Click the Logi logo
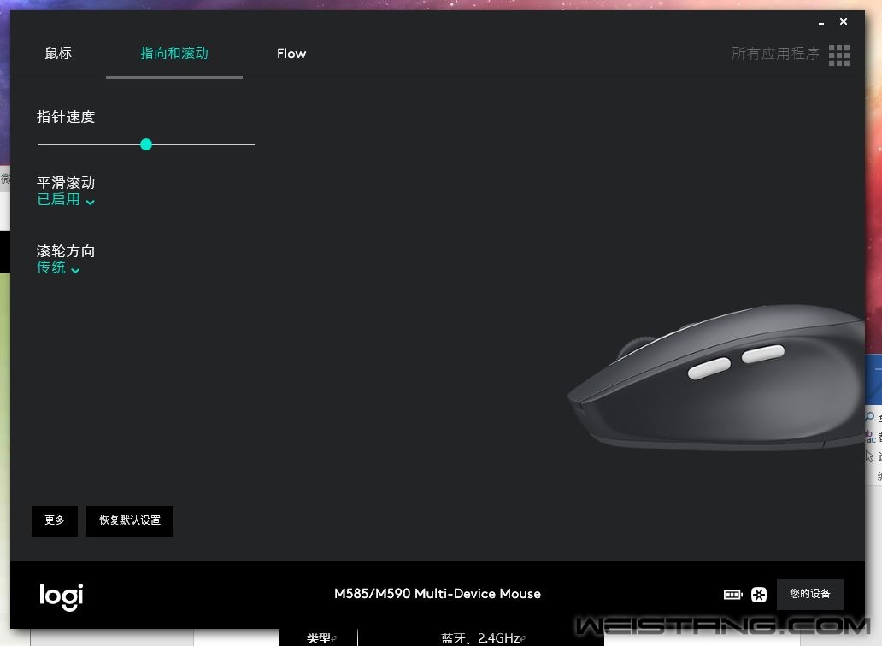Viewport: 882px width, 646px height. [x=62, y=596]
